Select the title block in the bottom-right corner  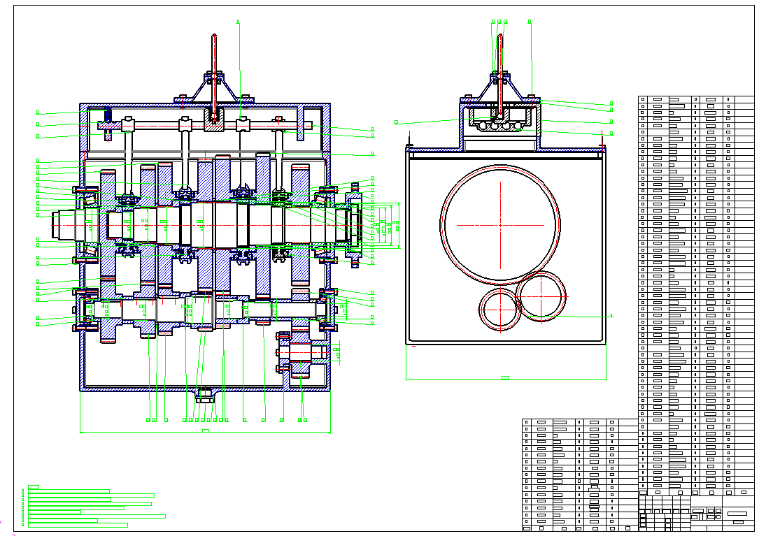click(696, 513)
